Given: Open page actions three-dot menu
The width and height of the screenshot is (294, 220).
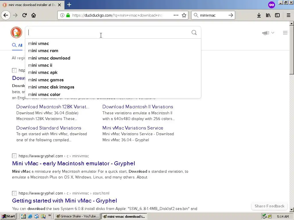Looking at the screenshot, I should (176, 15).
